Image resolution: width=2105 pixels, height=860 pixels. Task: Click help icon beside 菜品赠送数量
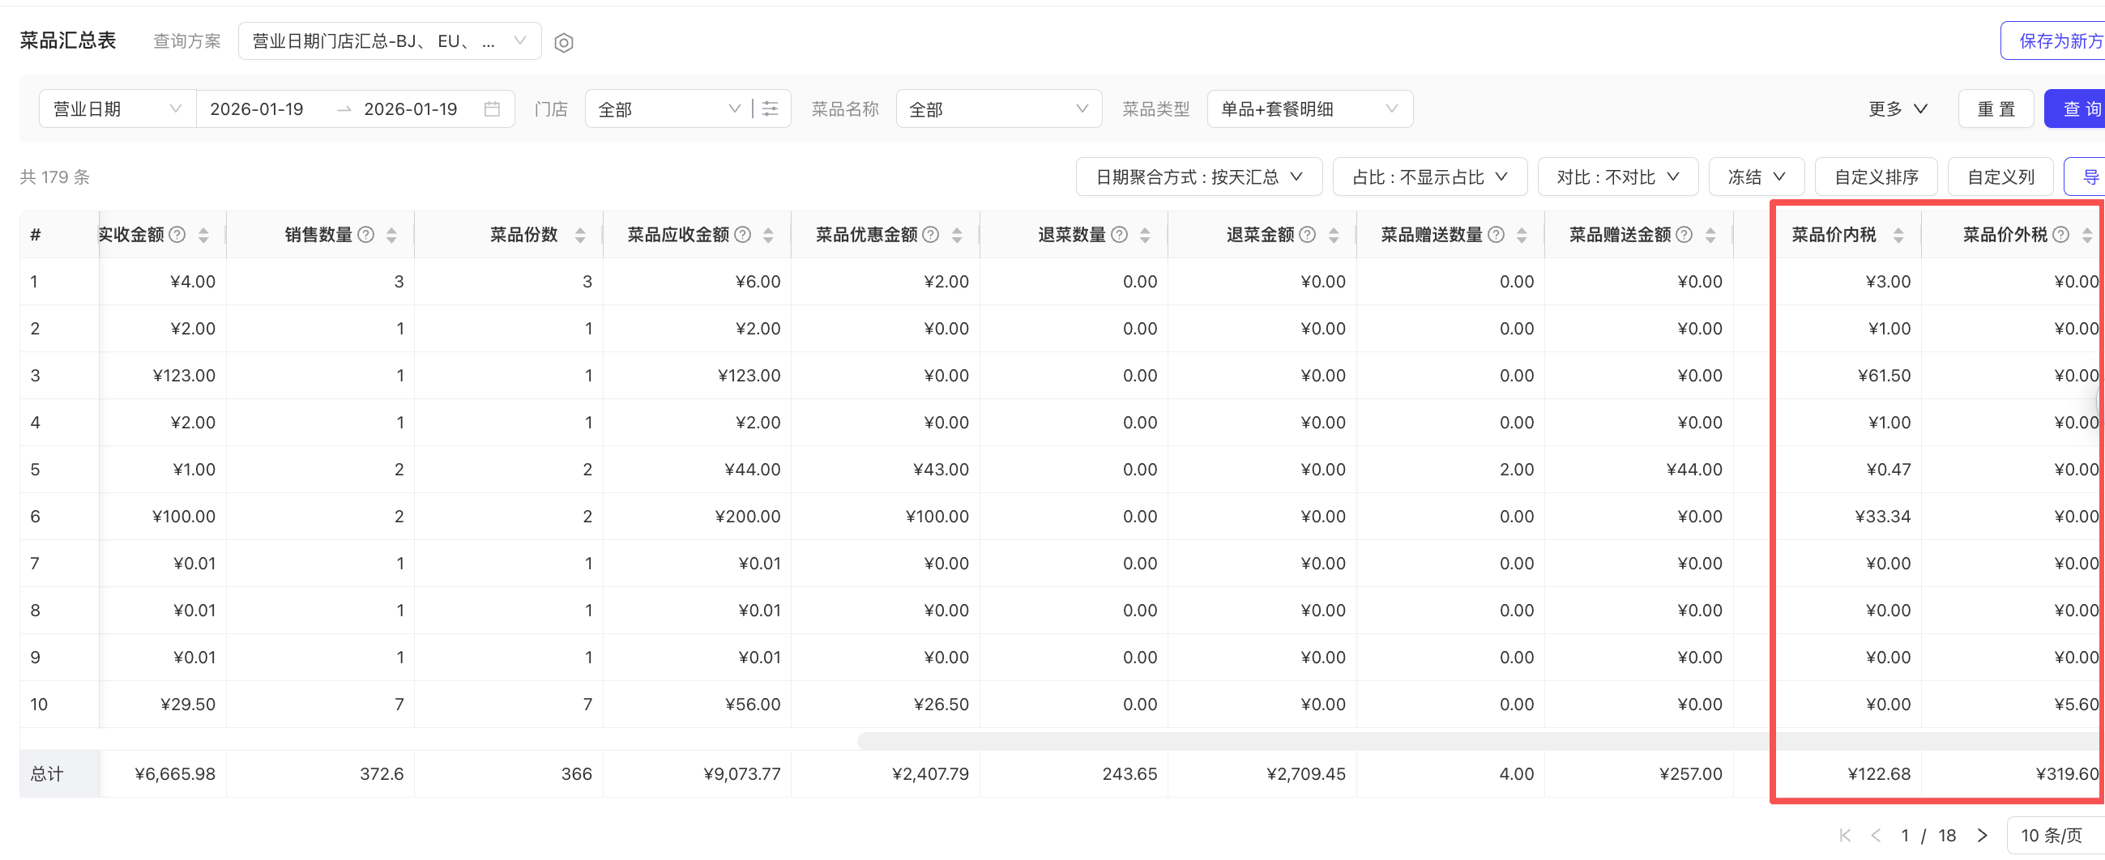coord(1497,235)
